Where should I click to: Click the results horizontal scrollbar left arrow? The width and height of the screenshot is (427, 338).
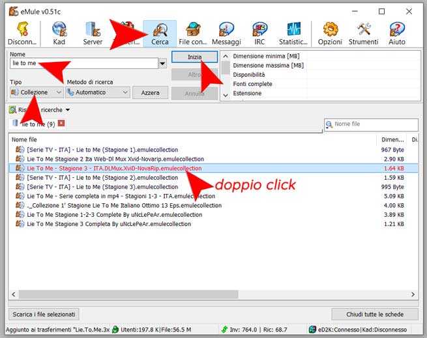tap(14, 294)
